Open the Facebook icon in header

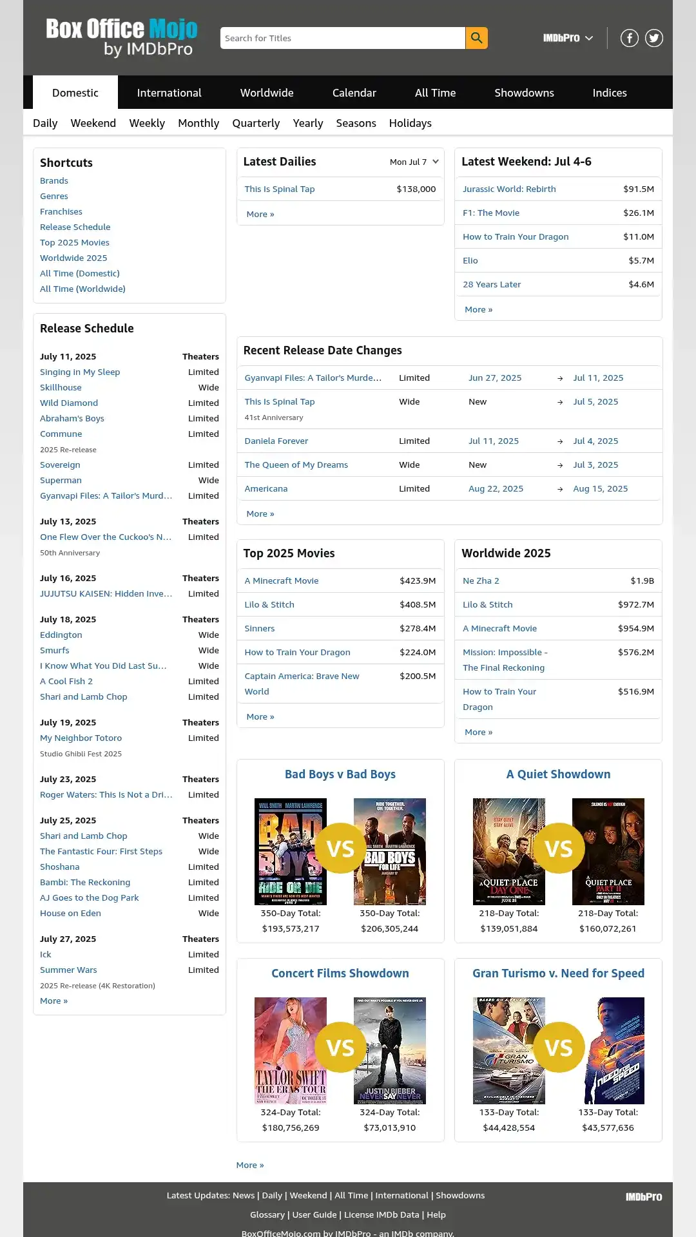click(x=630, y=38)
